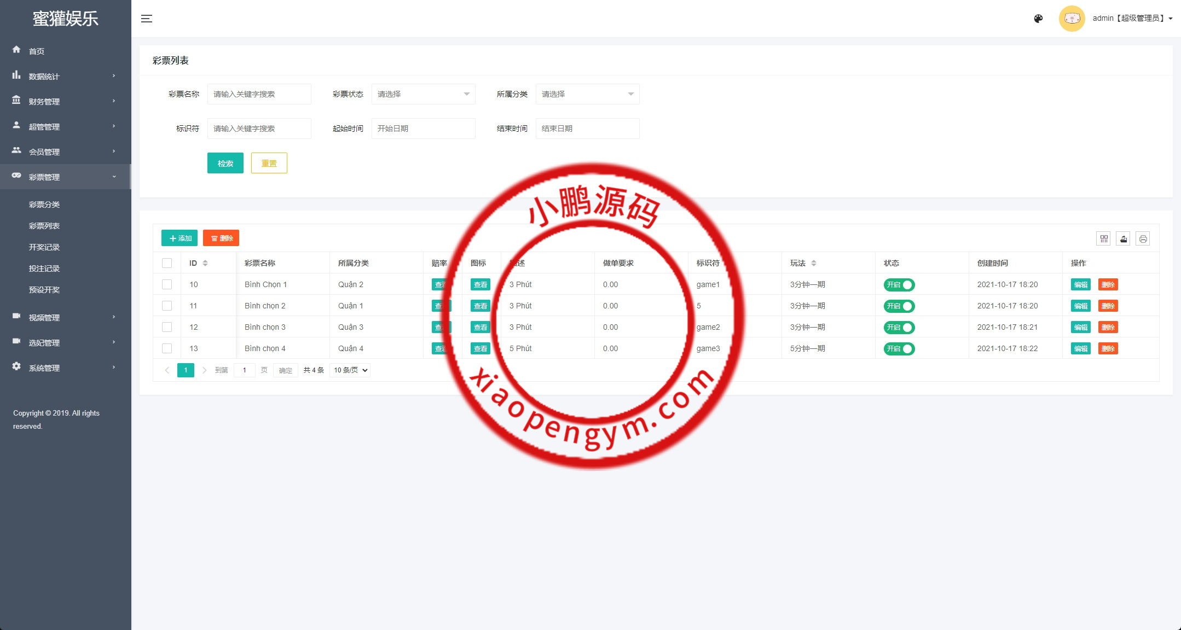
Task: Open the 彩票状态 dropdown
Action: 423,94
